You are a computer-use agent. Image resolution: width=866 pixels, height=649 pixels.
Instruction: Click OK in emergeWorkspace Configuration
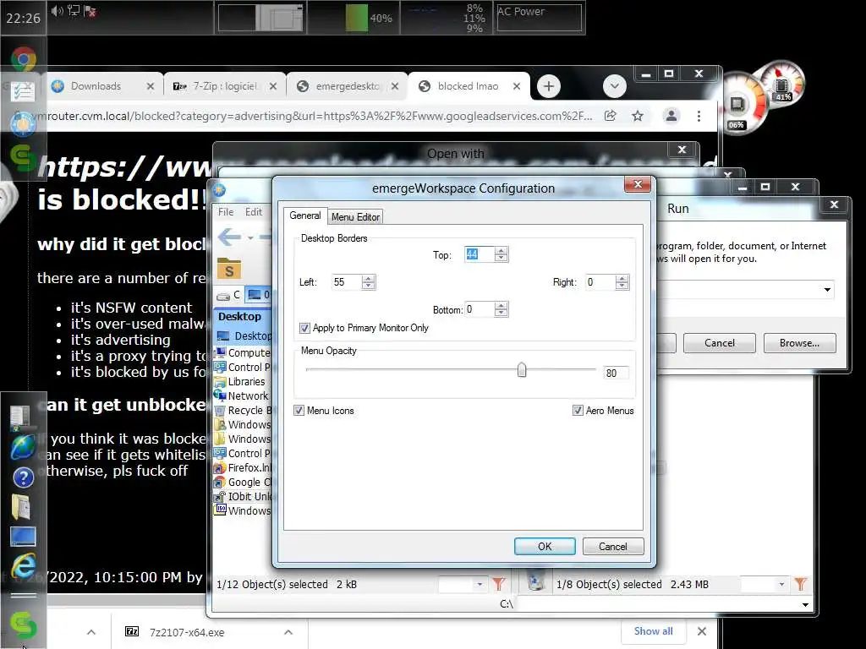545,547
